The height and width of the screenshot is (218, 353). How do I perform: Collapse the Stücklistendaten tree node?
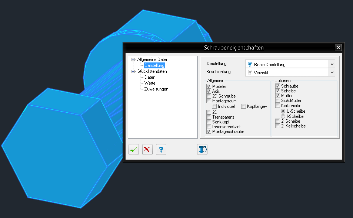(x=133, y=71)
